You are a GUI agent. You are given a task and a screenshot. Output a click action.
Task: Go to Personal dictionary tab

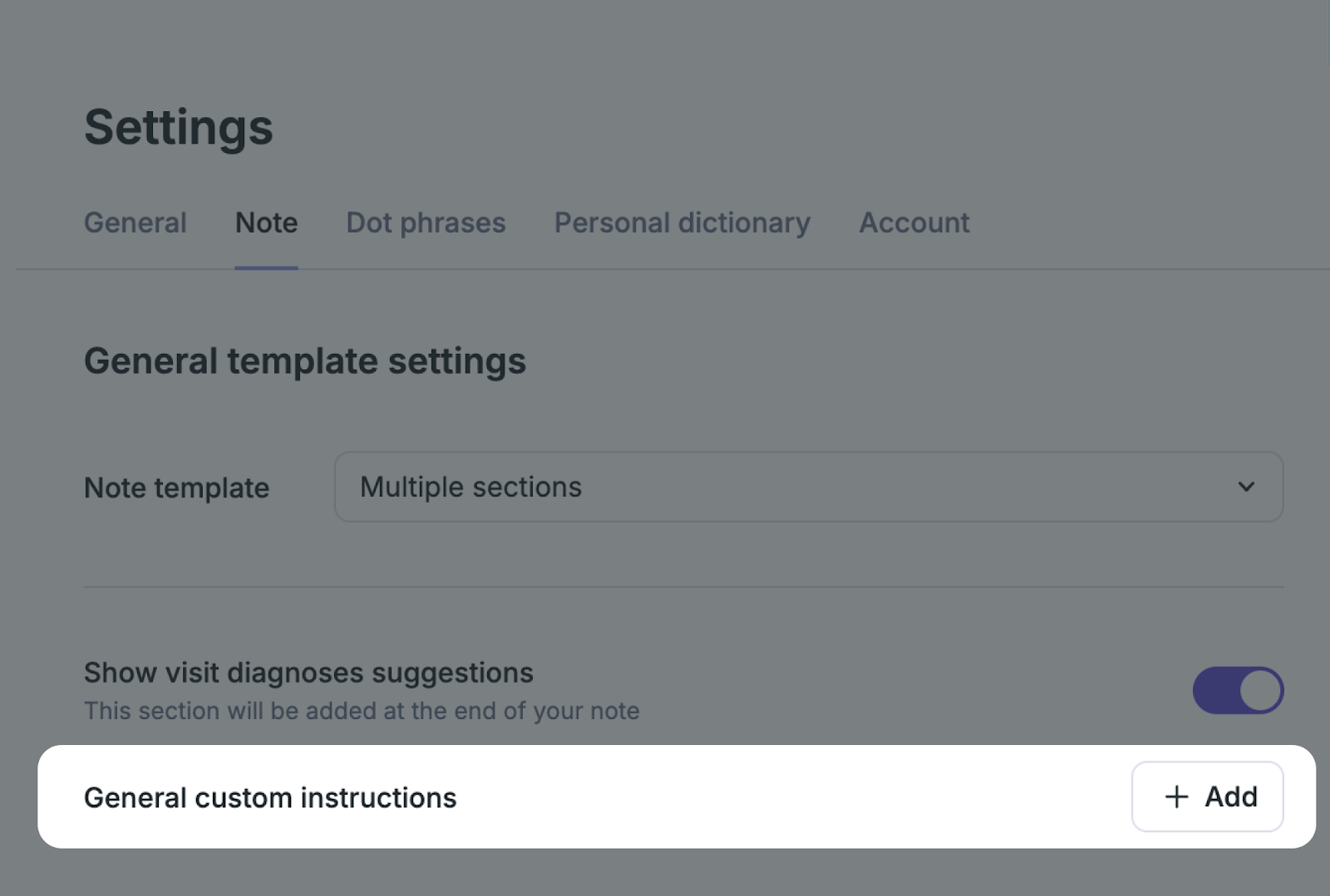click(682, 223)
